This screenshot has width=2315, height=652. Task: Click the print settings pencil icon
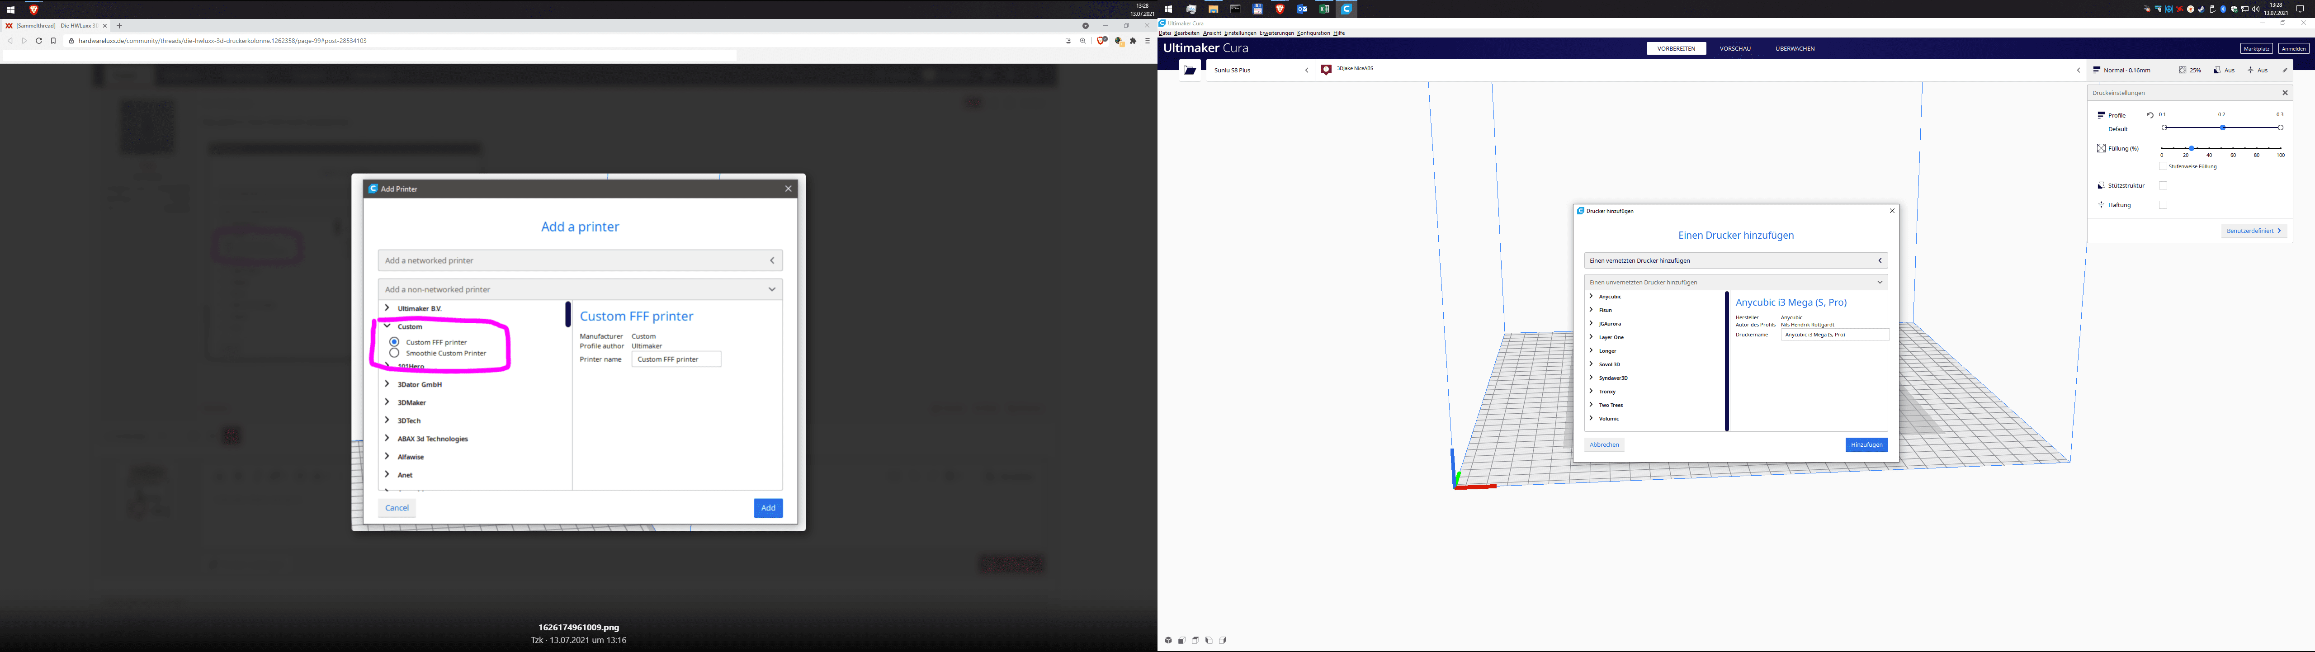(2284, 70)
